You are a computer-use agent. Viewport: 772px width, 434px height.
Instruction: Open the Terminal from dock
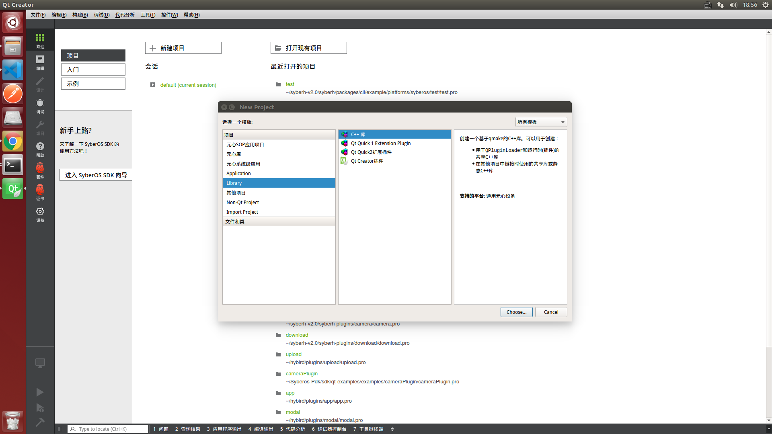coord(13,165)
